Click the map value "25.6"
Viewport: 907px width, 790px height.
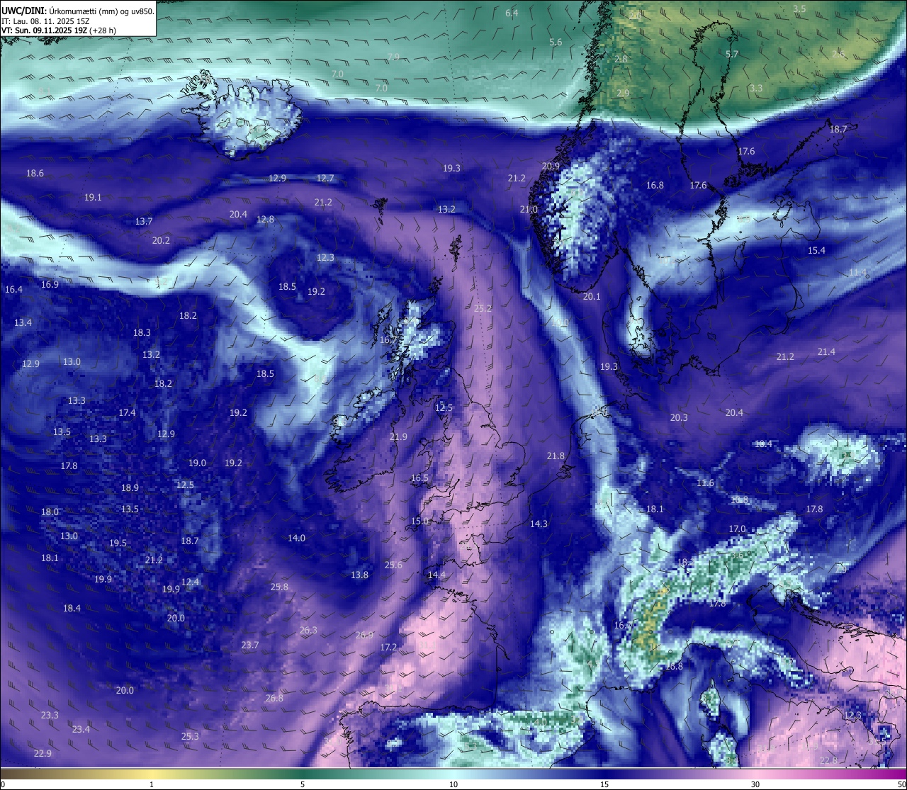click(393, 565)
